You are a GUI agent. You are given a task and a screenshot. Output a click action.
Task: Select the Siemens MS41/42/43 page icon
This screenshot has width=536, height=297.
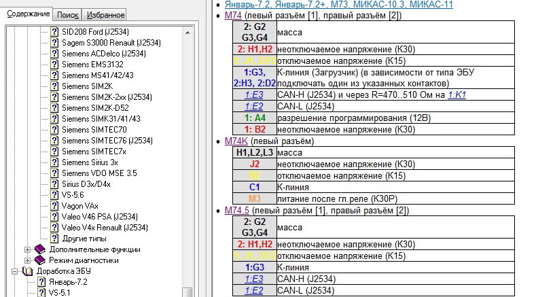tap(54, 75)
